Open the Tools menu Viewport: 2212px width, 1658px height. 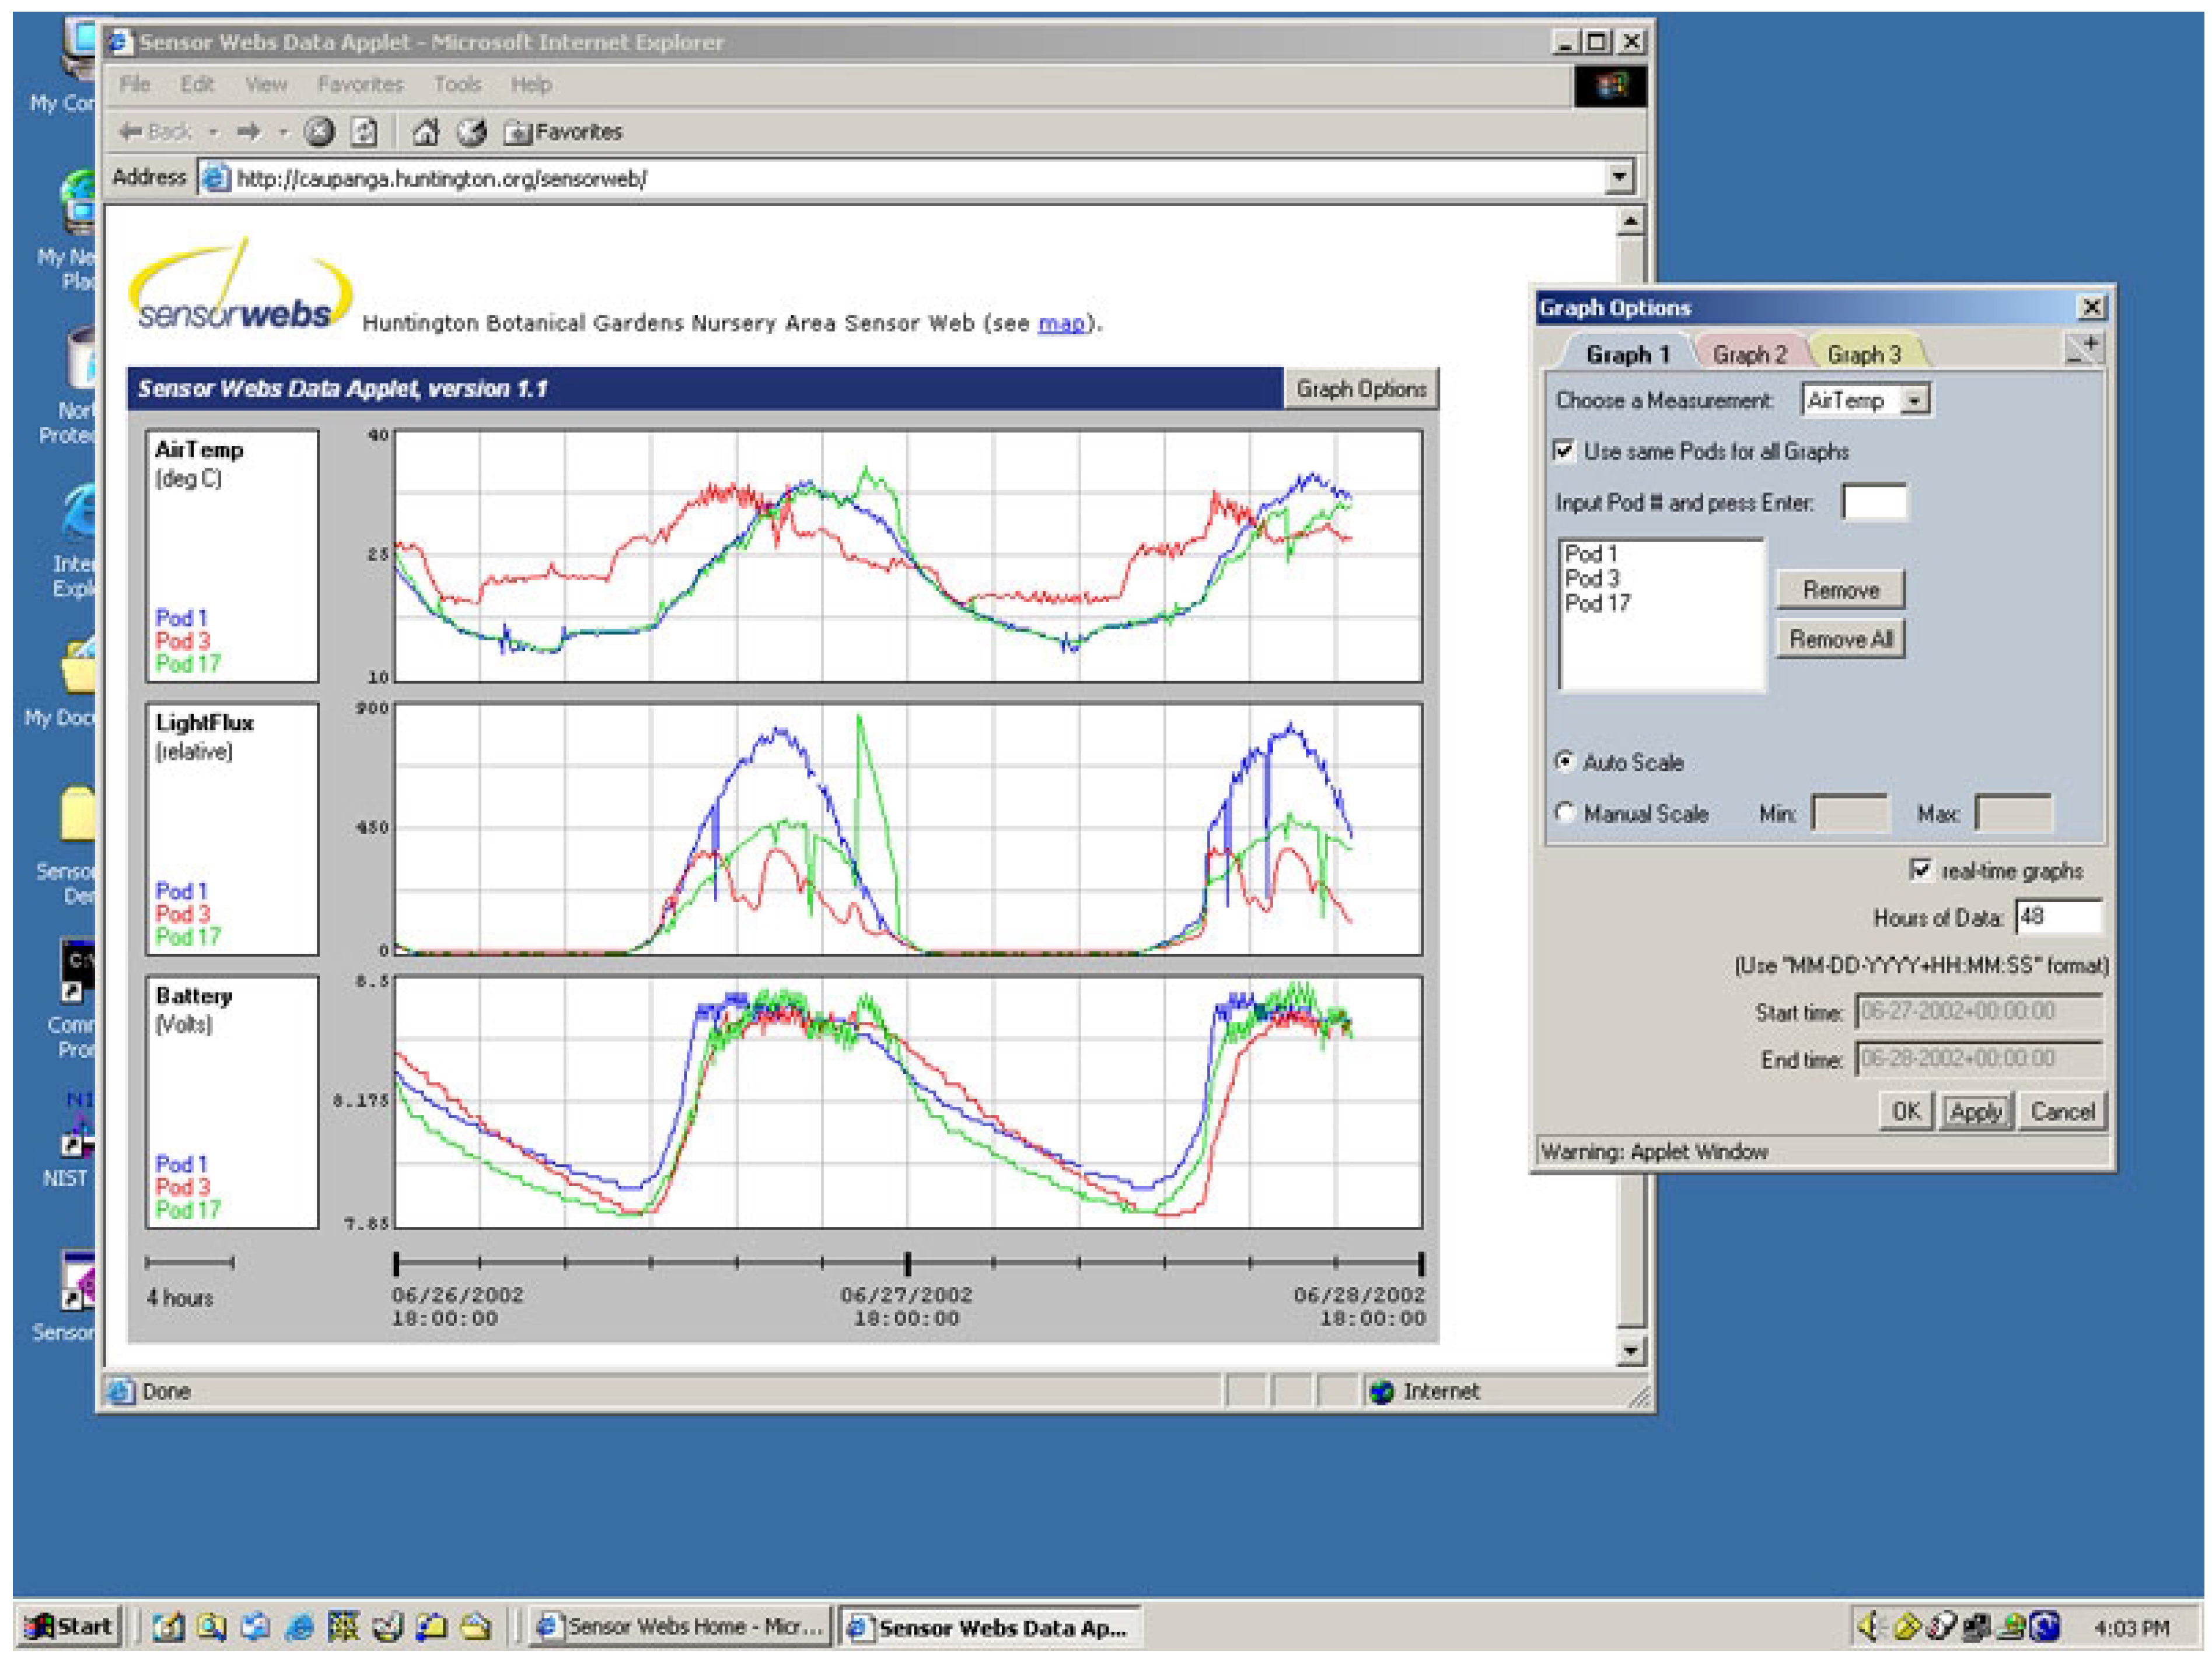[457, 85]
